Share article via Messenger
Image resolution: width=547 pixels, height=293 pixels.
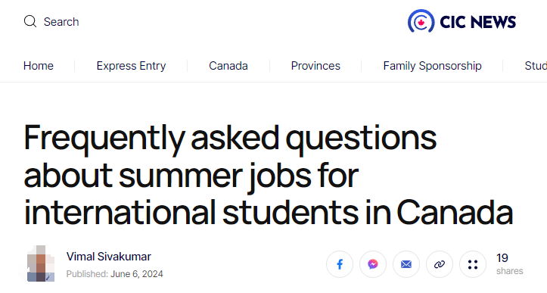tap(373, 264)
